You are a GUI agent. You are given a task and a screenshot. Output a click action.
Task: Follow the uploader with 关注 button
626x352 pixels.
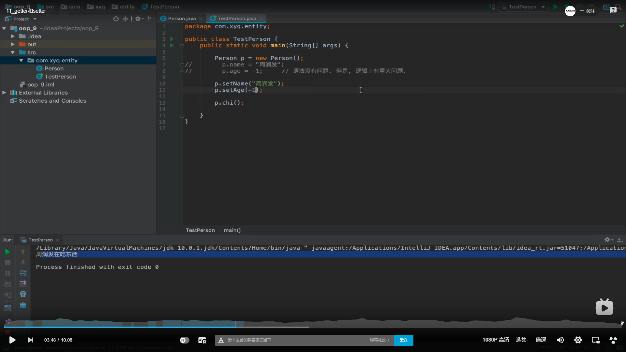click(588, 11)
